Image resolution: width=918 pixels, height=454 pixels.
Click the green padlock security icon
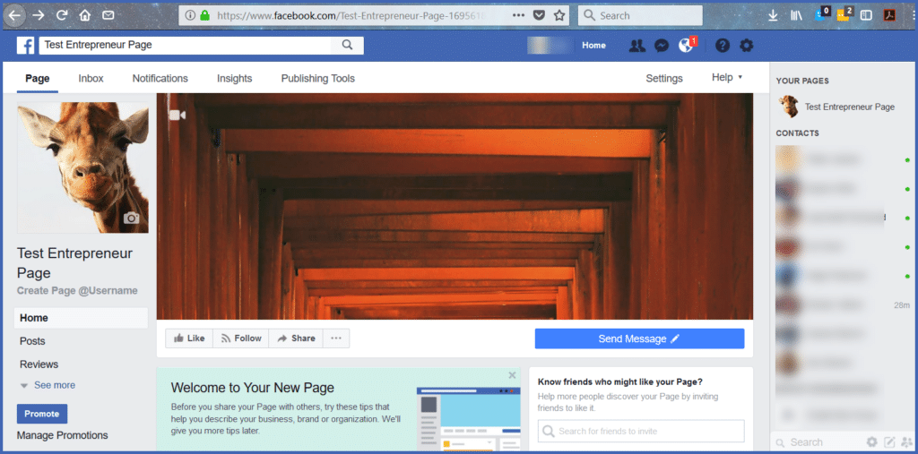click(x=205, y=16)
